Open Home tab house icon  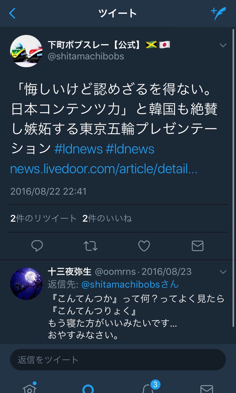pos(30,387)
